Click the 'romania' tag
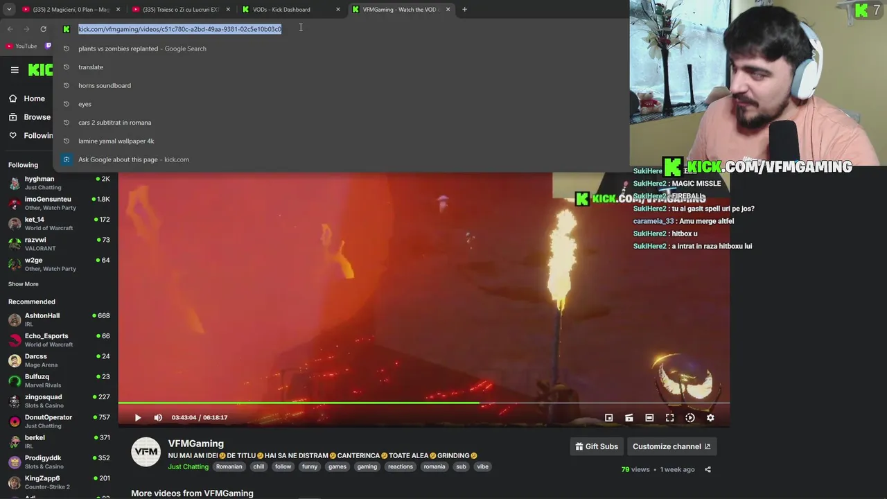This screenshot has width=887, height=499. 434,467
